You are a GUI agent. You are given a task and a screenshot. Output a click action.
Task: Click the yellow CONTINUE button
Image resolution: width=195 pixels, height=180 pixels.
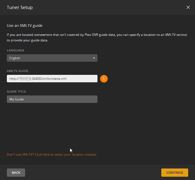175,172
